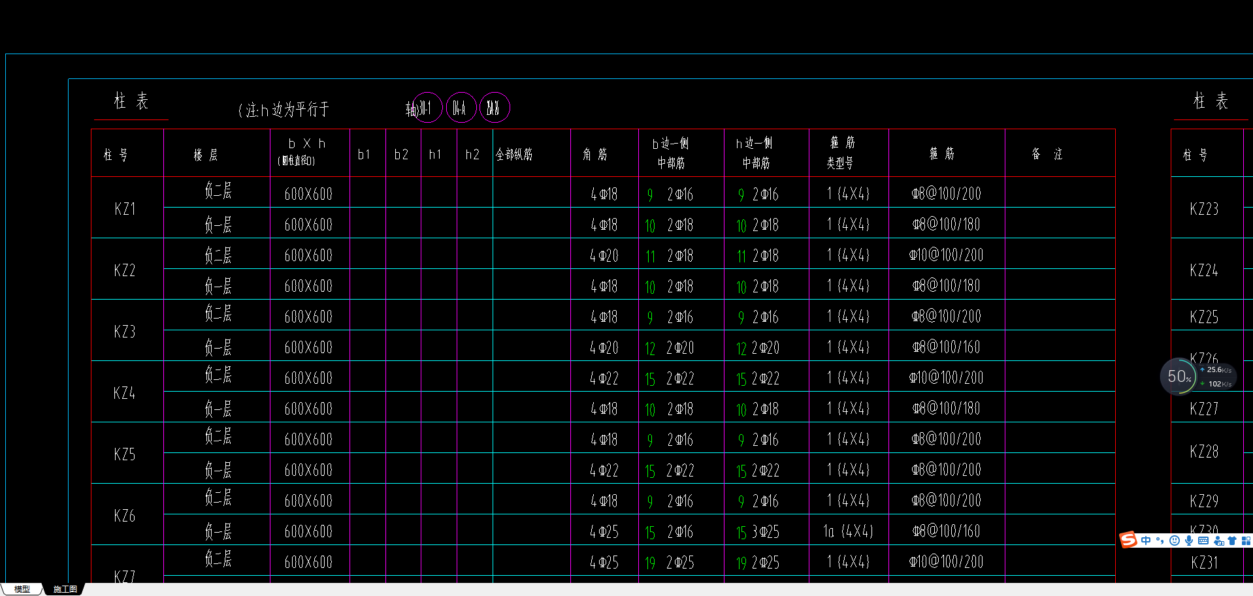This screenshot has width=1253, height=596.
Task: Select the KZ28 label in right table
Action: coord(1204,452)
